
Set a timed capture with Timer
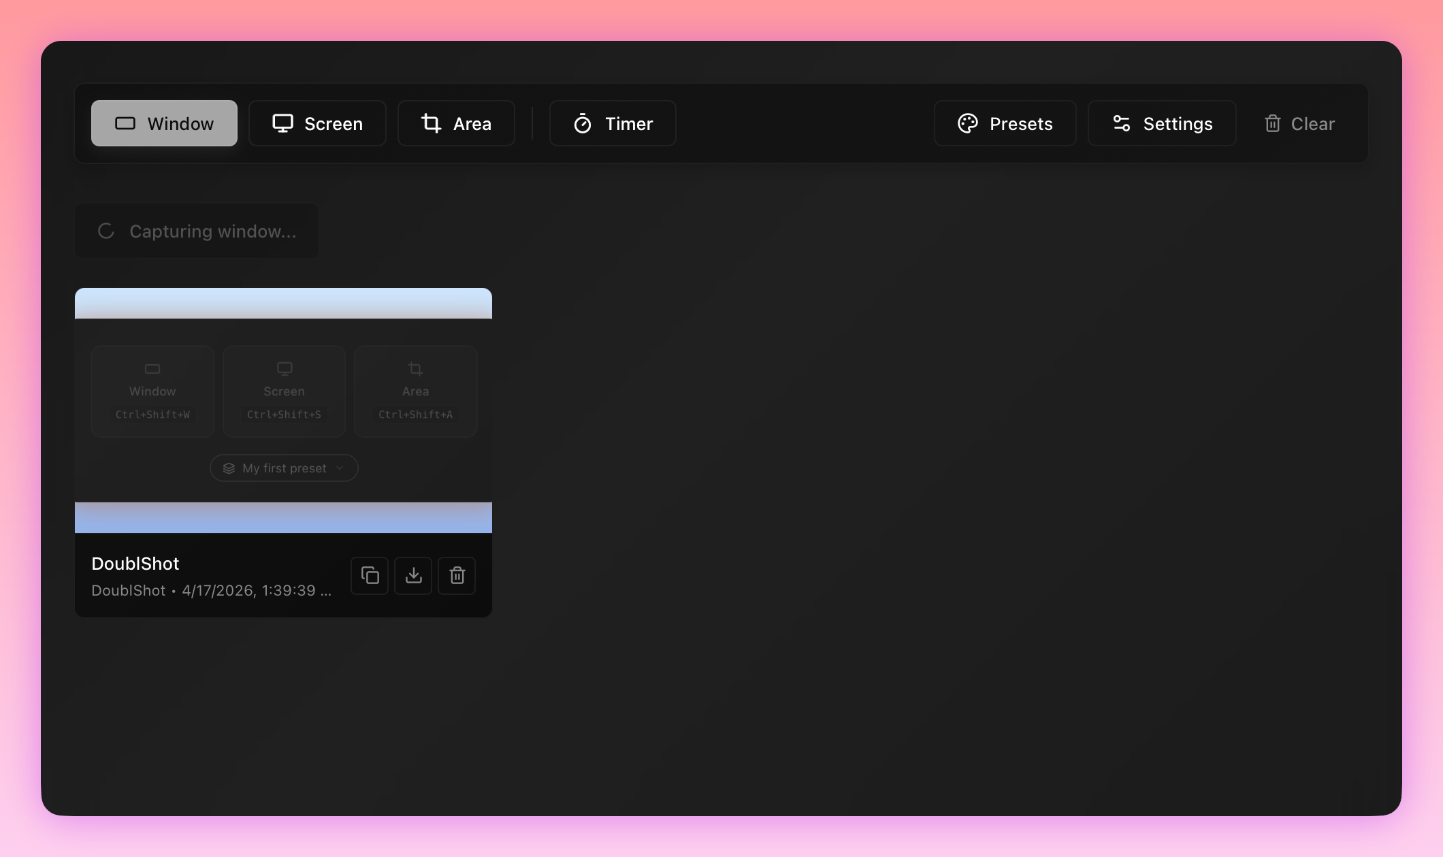(611, 123)
